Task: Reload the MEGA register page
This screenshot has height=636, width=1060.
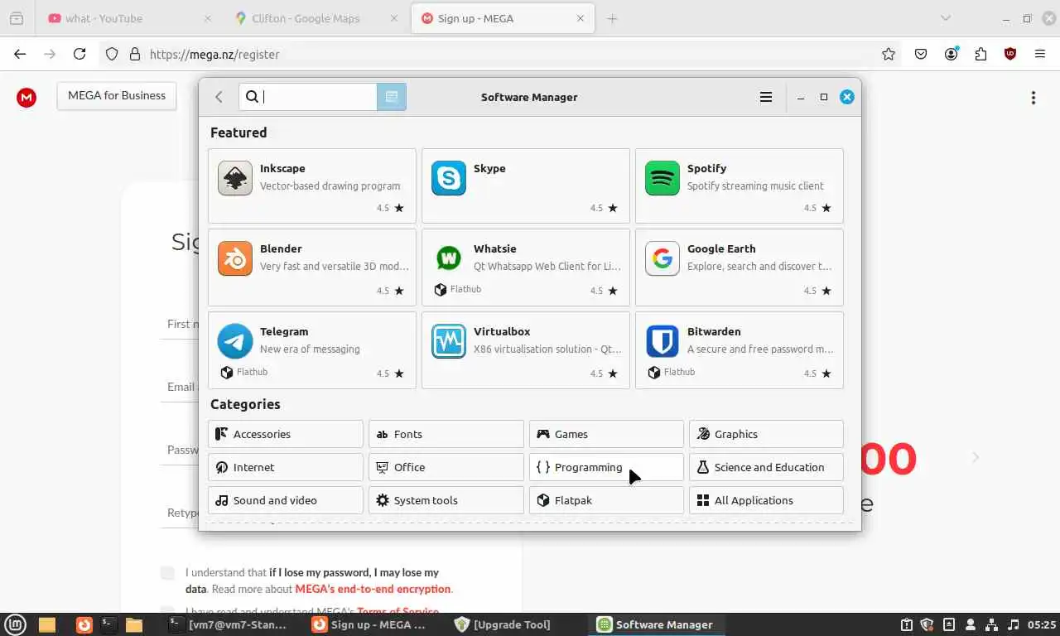Action: point(79,54)
